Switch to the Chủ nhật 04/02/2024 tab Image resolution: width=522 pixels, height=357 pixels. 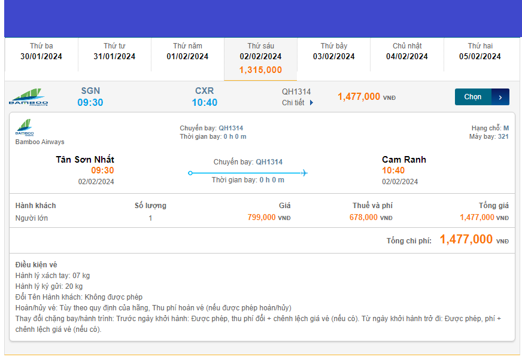407,51
